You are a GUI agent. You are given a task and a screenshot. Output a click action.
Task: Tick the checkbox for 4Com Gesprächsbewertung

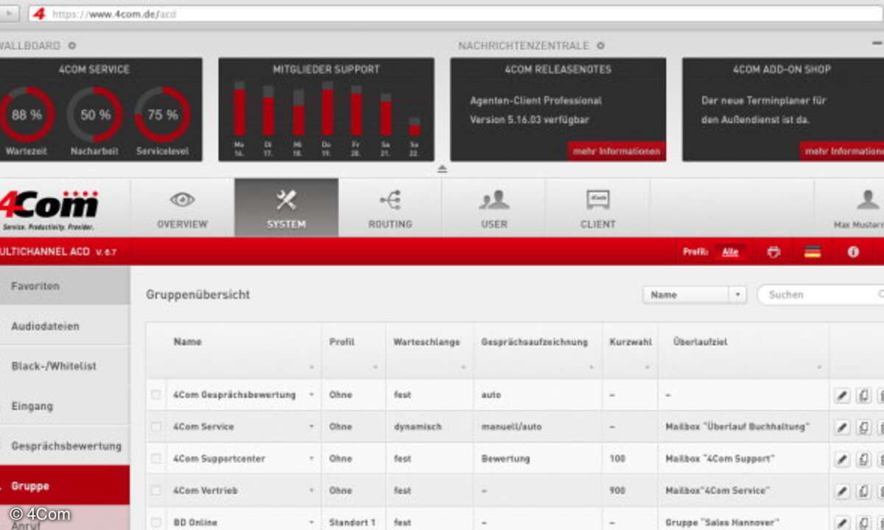155,395
